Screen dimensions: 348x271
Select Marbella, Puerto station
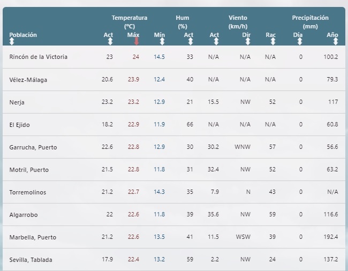[x=33, y=237]
